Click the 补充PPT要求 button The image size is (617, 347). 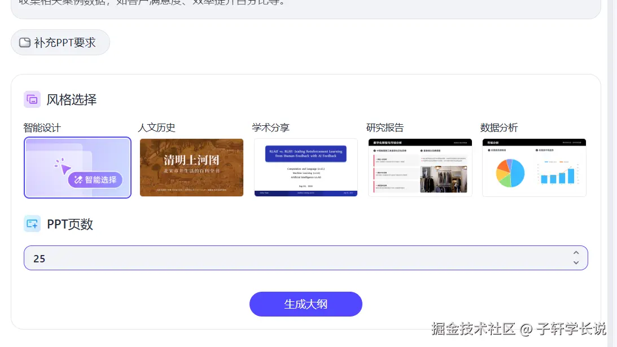[x=60, y=42]
